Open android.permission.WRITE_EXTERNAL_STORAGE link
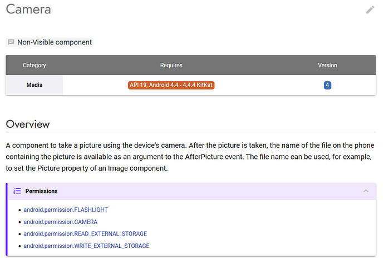This screenshot has height=259, width=384. 86,246
